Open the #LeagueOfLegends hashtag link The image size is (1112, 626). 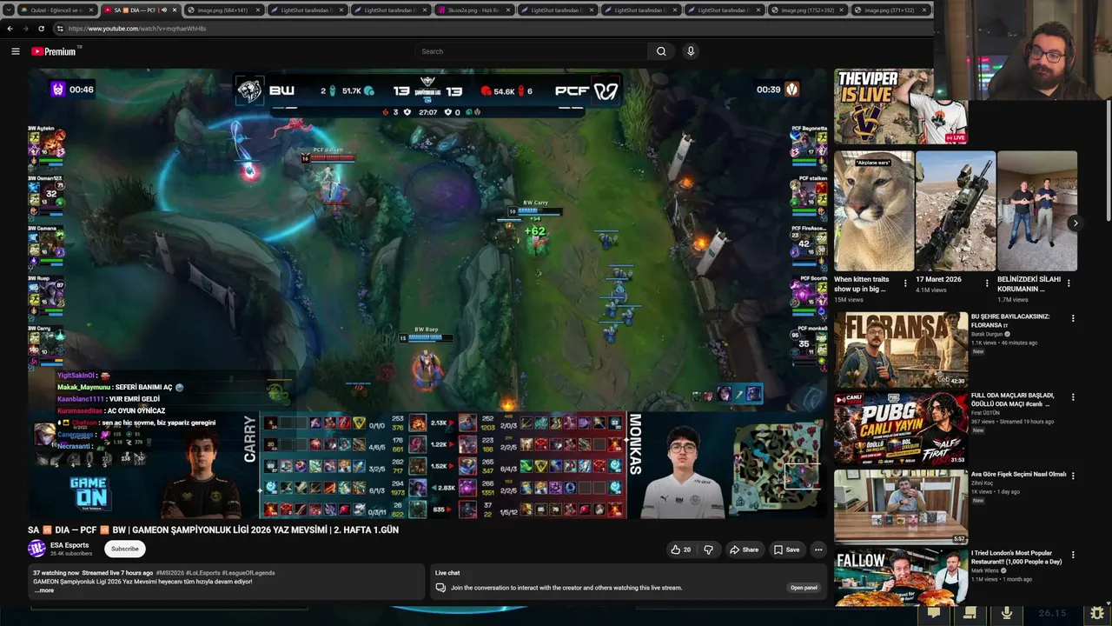tap(248, 573)
